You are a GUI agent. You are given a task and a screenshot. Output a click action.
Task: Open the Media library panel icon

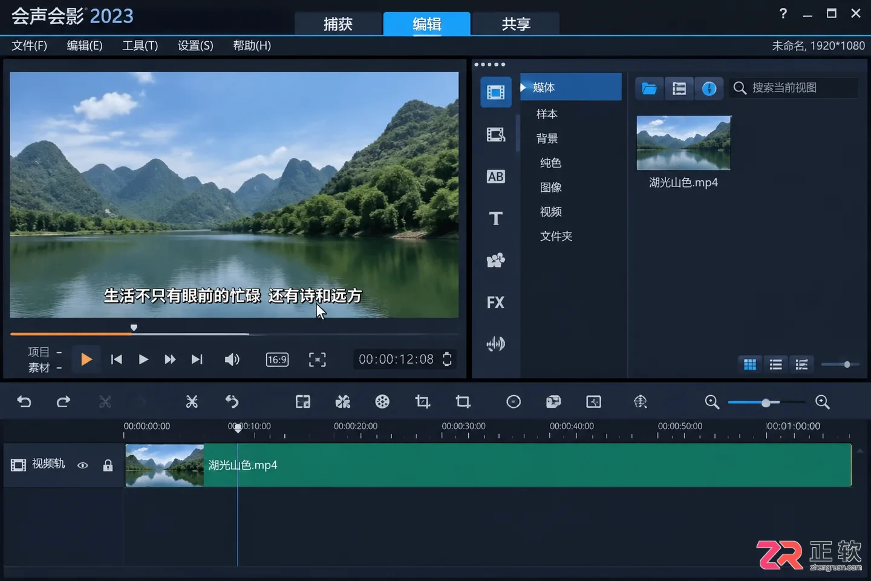point(496,92)
